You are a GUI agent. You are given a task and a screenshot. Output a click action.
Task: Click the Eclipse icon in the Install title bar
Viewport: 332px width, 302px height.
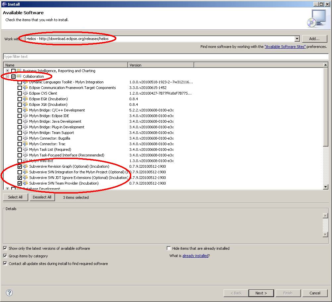tap(4, 4)
